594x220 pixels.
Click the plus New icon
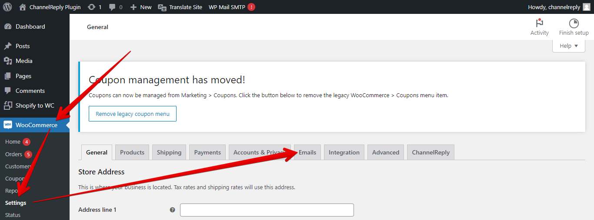133,7
